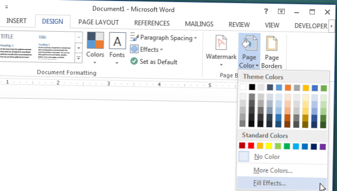This screenshot has width=337, height=191.
Task: Choose dark red standard color
Action: point(242,146)
